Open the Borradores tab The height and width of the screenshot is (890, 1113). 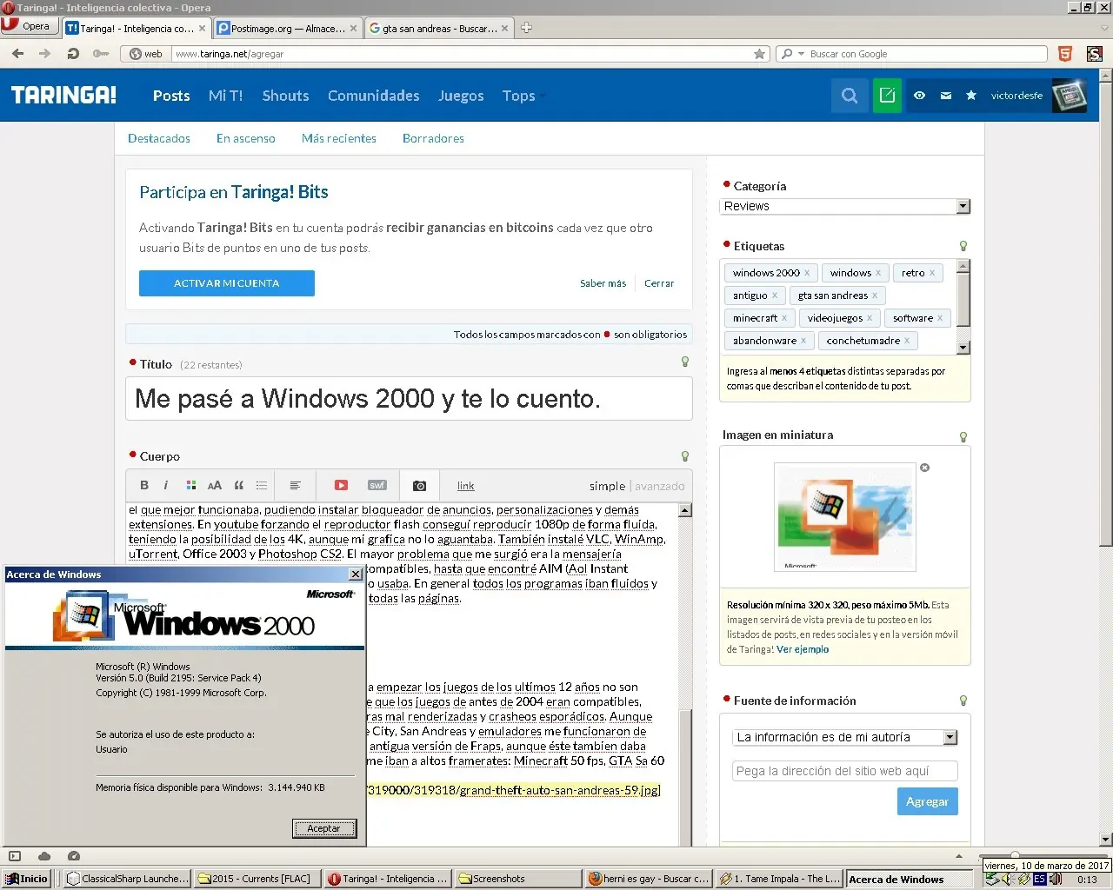[433, 138]
